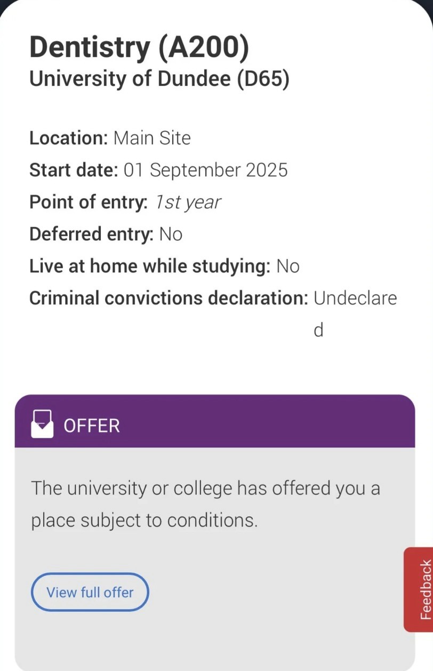Image resolution: width=433 pixels, height=671 pixels.
Task: Click the No value beside Deferred entry
Action: (x=171, y=234)
